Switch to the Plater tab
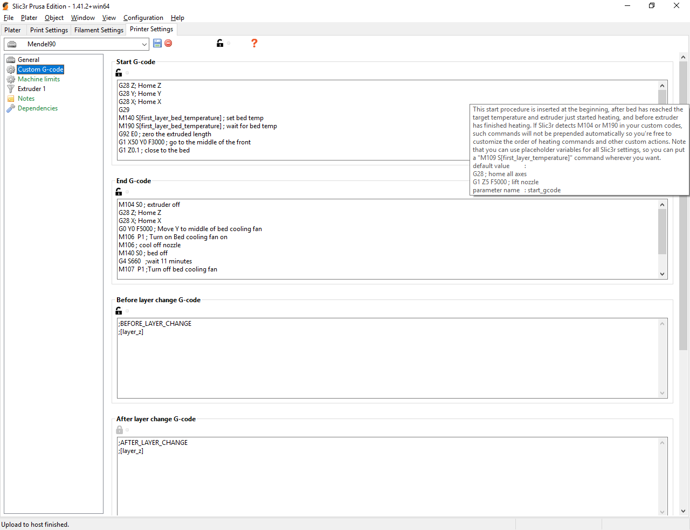Viewport: 690px width, 530px height. click(12, 30)
